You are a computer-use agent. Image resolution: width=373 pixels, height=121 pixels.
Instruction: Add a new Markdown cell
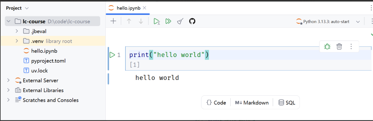click(x=252, y=102)
